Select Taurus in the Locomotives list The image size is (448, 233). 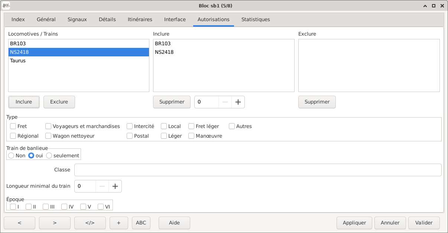tap(18, 60)
